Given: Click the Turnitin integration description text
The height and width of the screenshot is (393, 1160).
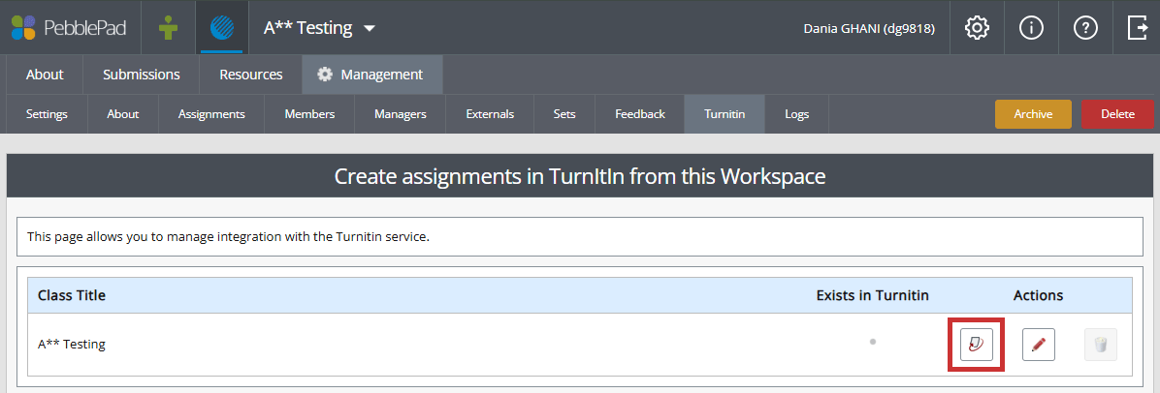Looking at the screenshot, I should point(229,237).
